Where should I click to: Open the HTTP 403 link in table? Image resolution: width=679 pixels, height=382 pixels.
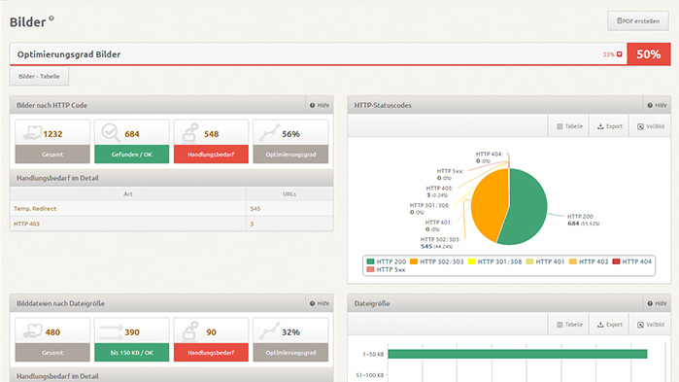tap(26, 224)
